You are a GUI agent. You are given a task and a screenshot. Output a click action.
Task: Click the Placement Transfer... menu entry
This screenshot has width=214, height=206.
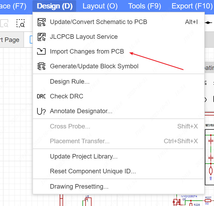point(80,141)
